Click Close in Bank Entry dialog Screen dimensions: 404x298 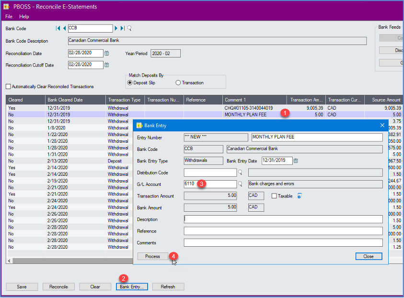(x=369, y=256)
